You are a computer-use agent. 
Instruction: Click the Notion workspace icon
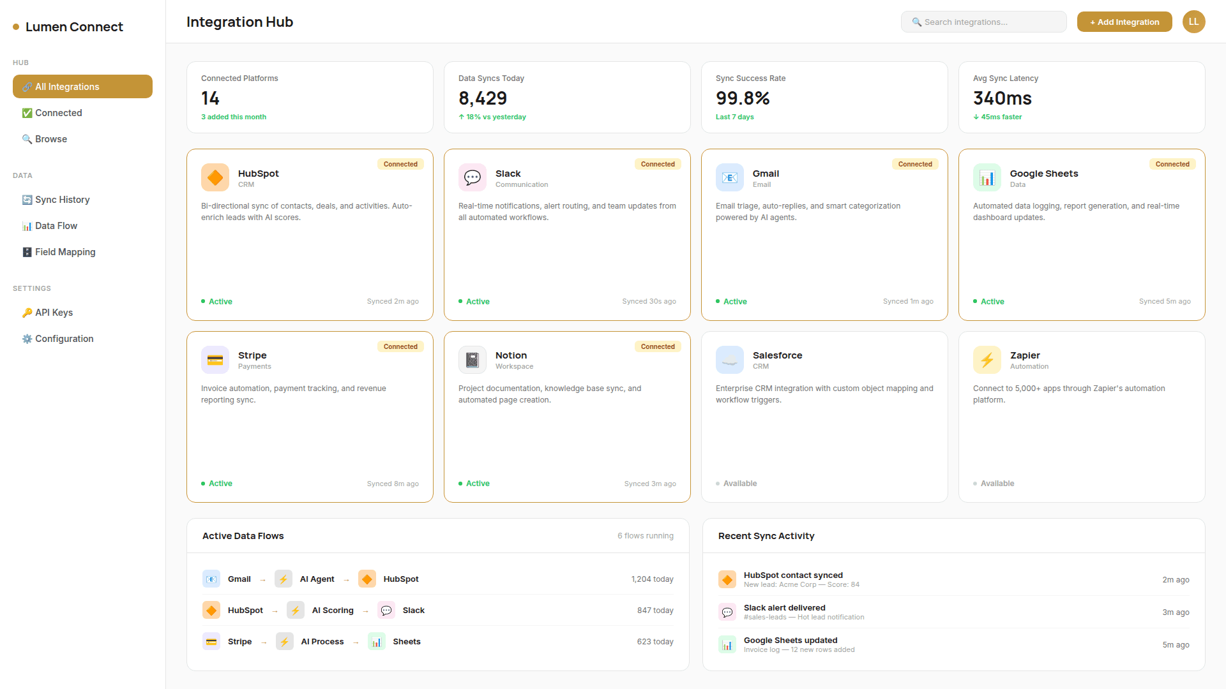(472, 360)
